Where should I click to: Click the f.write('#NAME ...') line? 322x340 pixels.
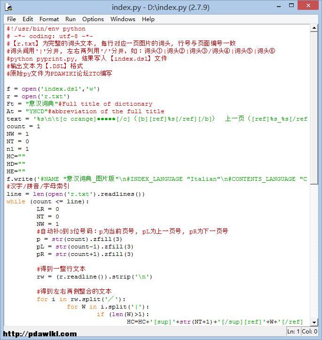point(157,179)
